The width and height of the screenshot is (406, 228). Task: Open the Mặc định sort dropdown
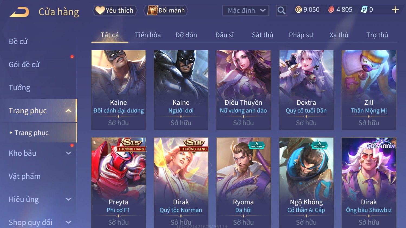click(x=246, y=11)
